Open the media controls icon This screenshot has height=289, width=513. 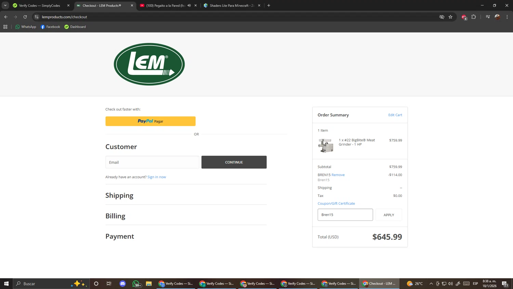(x=488, y=17)
